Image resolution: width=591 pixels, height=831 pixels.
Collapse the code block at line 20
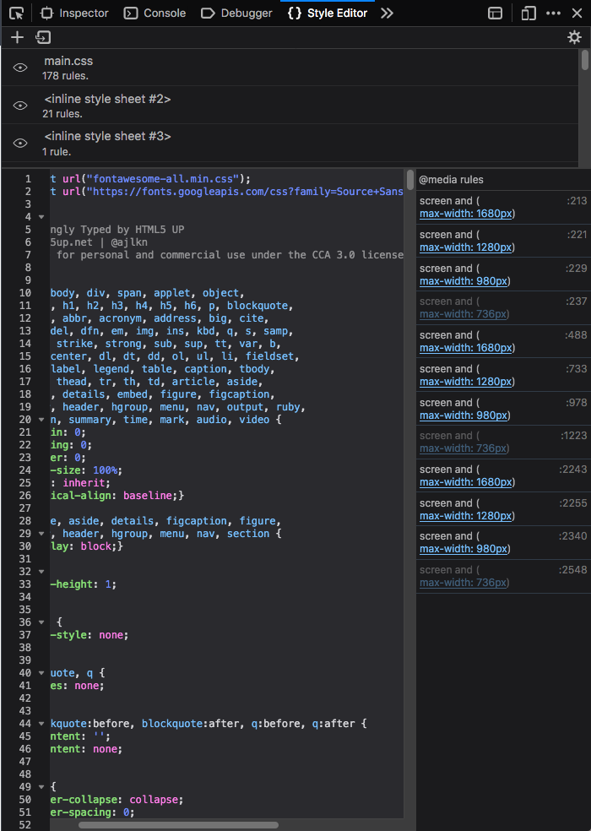[41, 420]
